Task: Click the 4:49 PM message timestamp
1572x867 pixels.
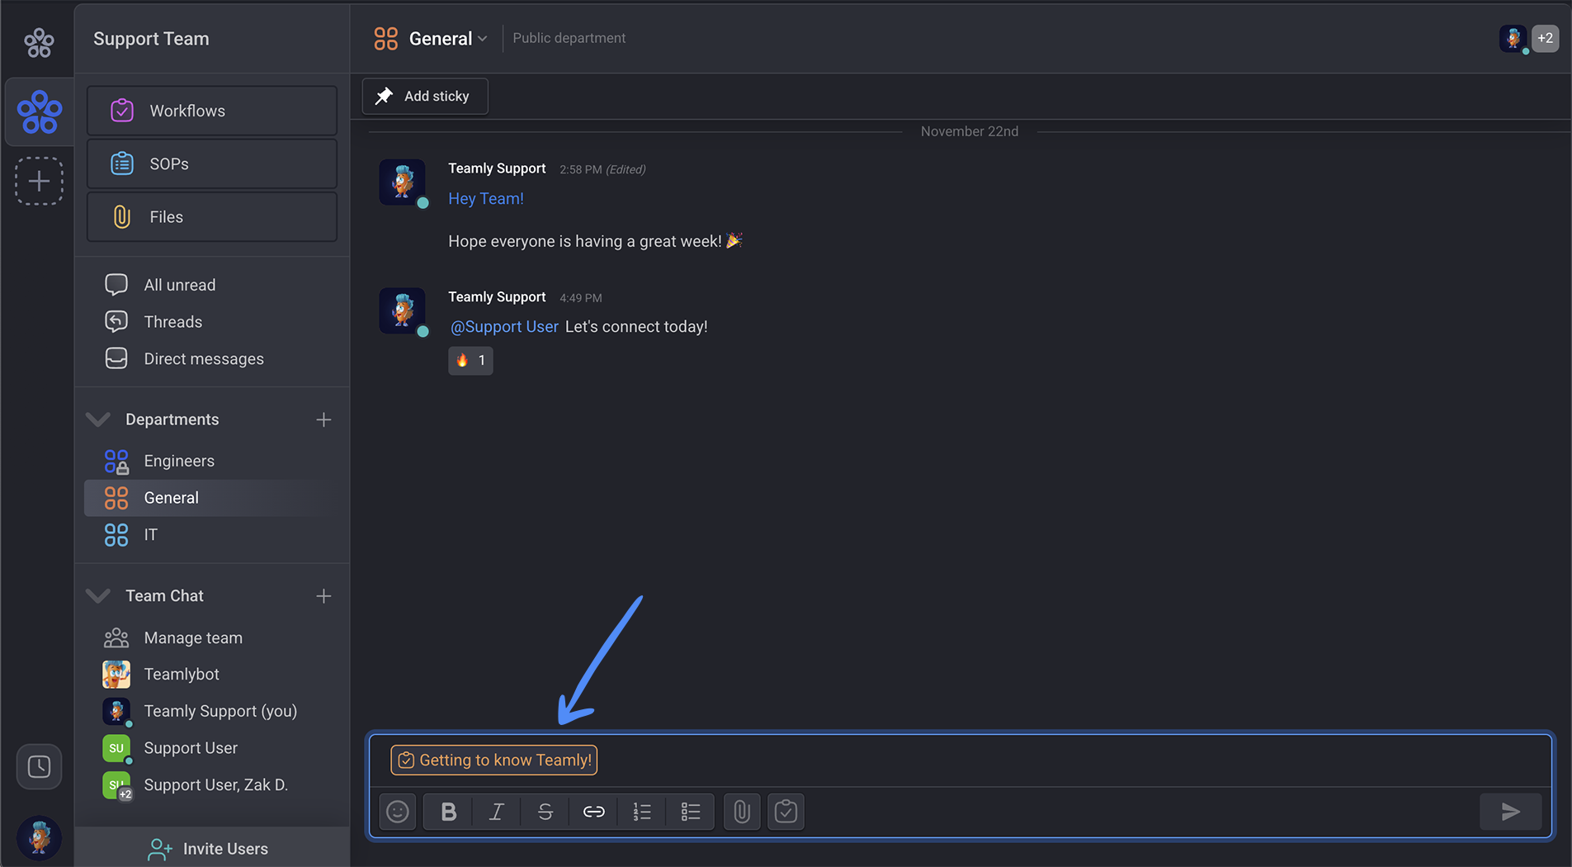Action: (581, 298)
